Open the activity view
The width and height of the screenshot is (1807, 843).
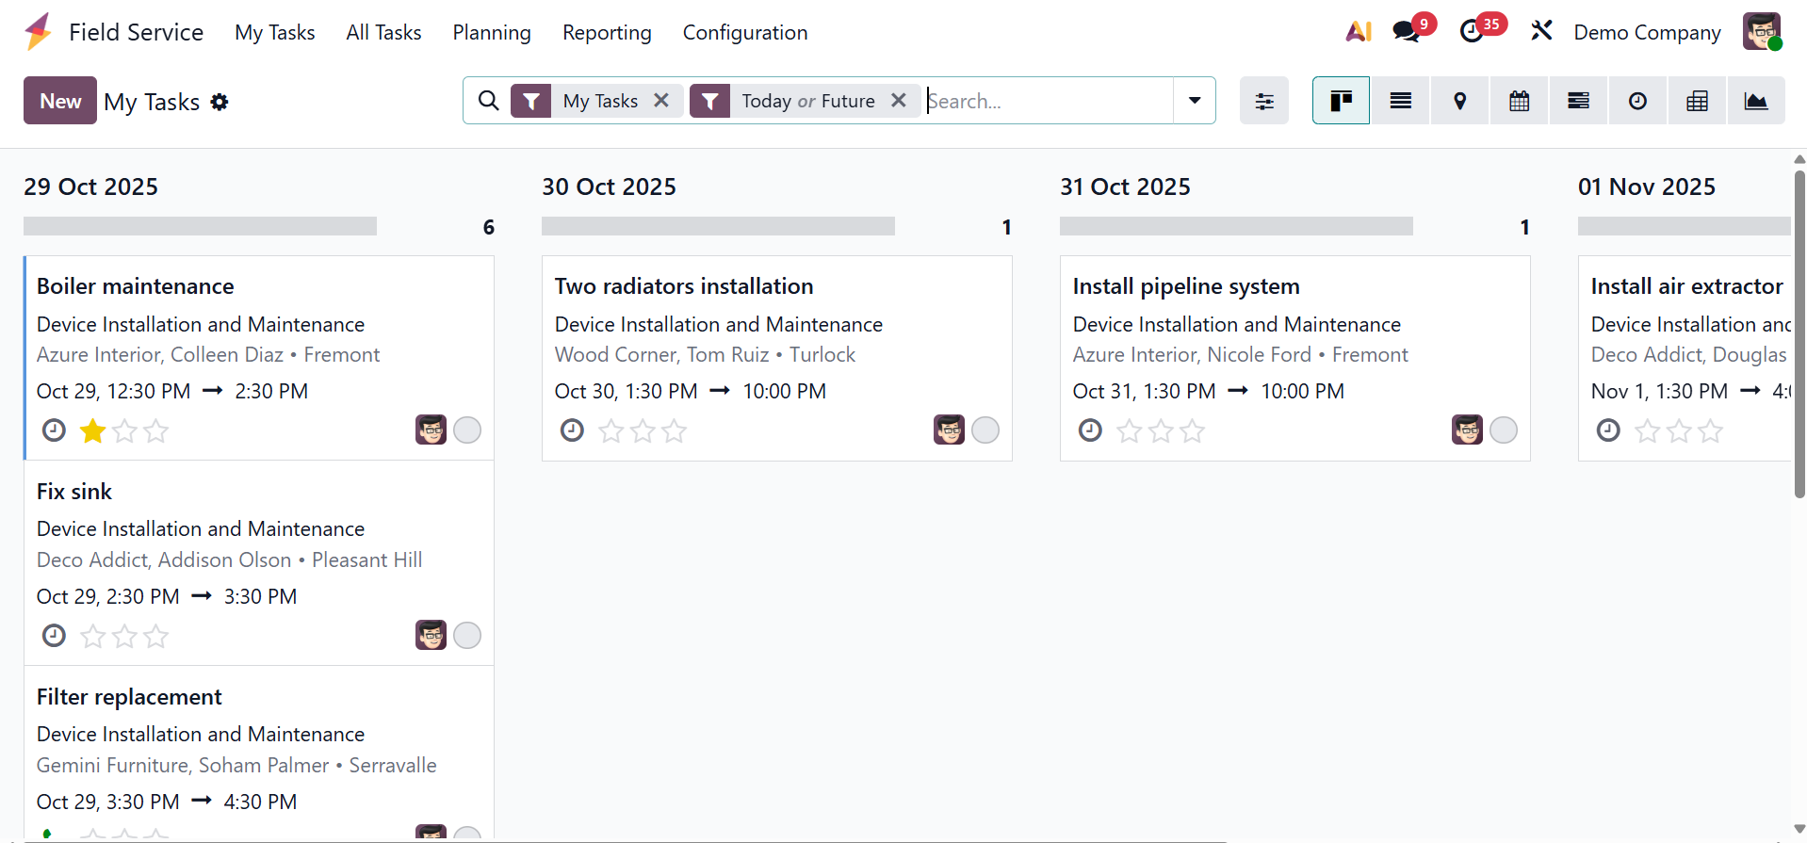click(1637, 101)
